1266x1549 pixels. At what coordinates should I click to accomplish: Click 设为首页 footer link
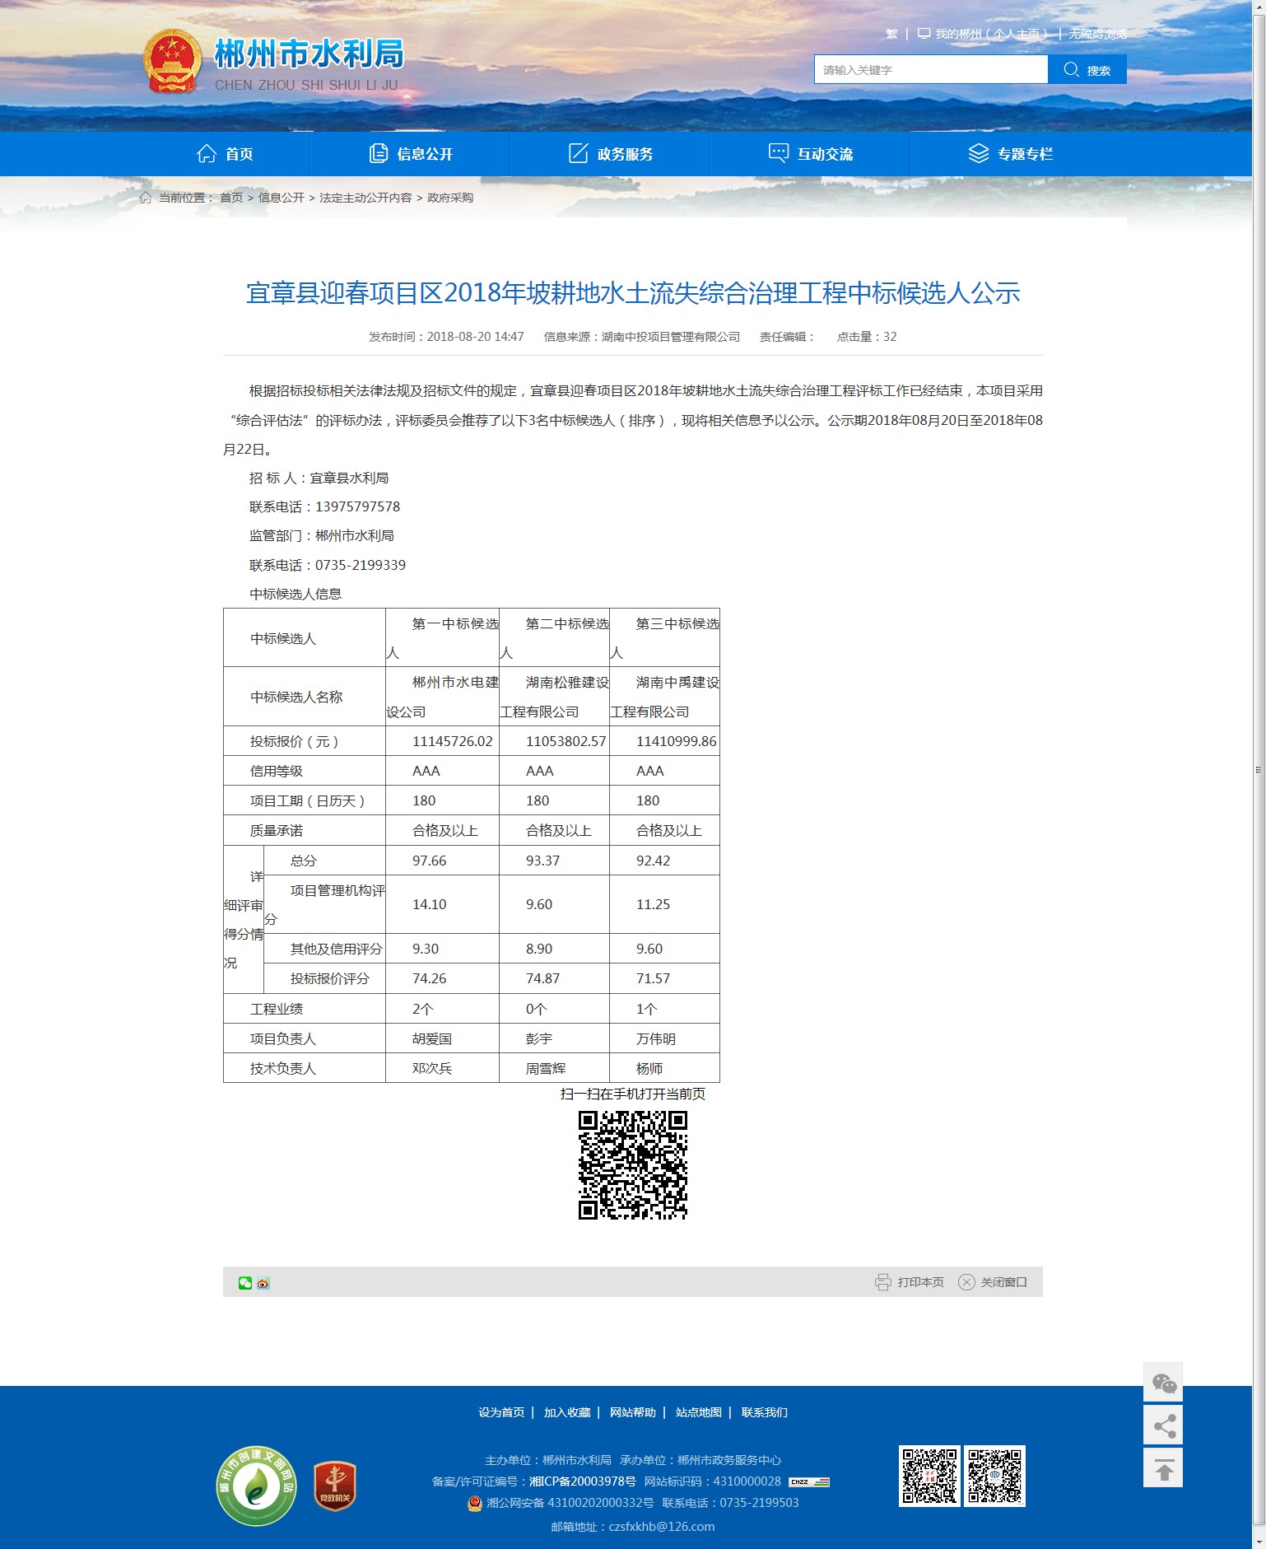[501, 1412]
